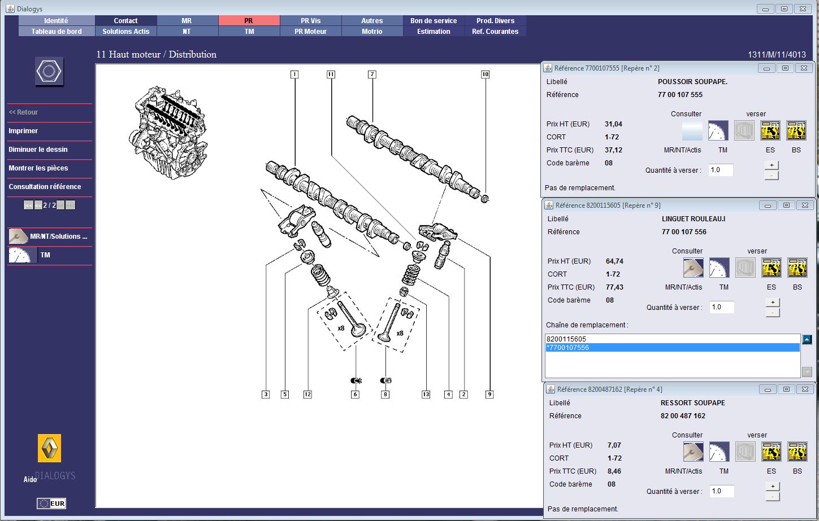819x521 pixels.
Task: Decrease quantity with - in POUSSOIR SOUPAPE window
Action: 772,175
